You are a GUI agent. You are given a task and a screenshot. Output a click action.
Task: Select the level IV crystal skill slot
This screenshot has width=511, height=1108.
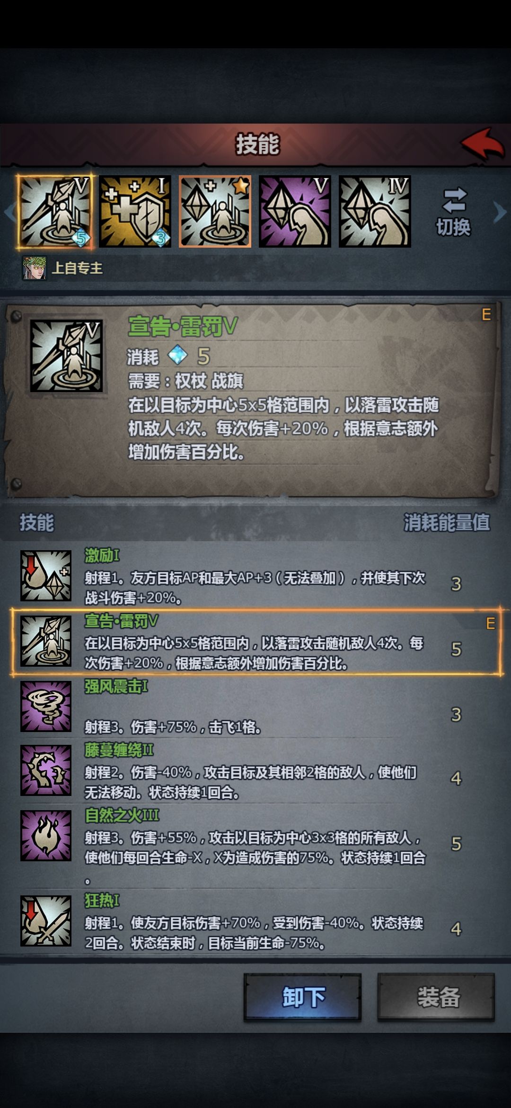pyautogui.click(x=375, y=212)
